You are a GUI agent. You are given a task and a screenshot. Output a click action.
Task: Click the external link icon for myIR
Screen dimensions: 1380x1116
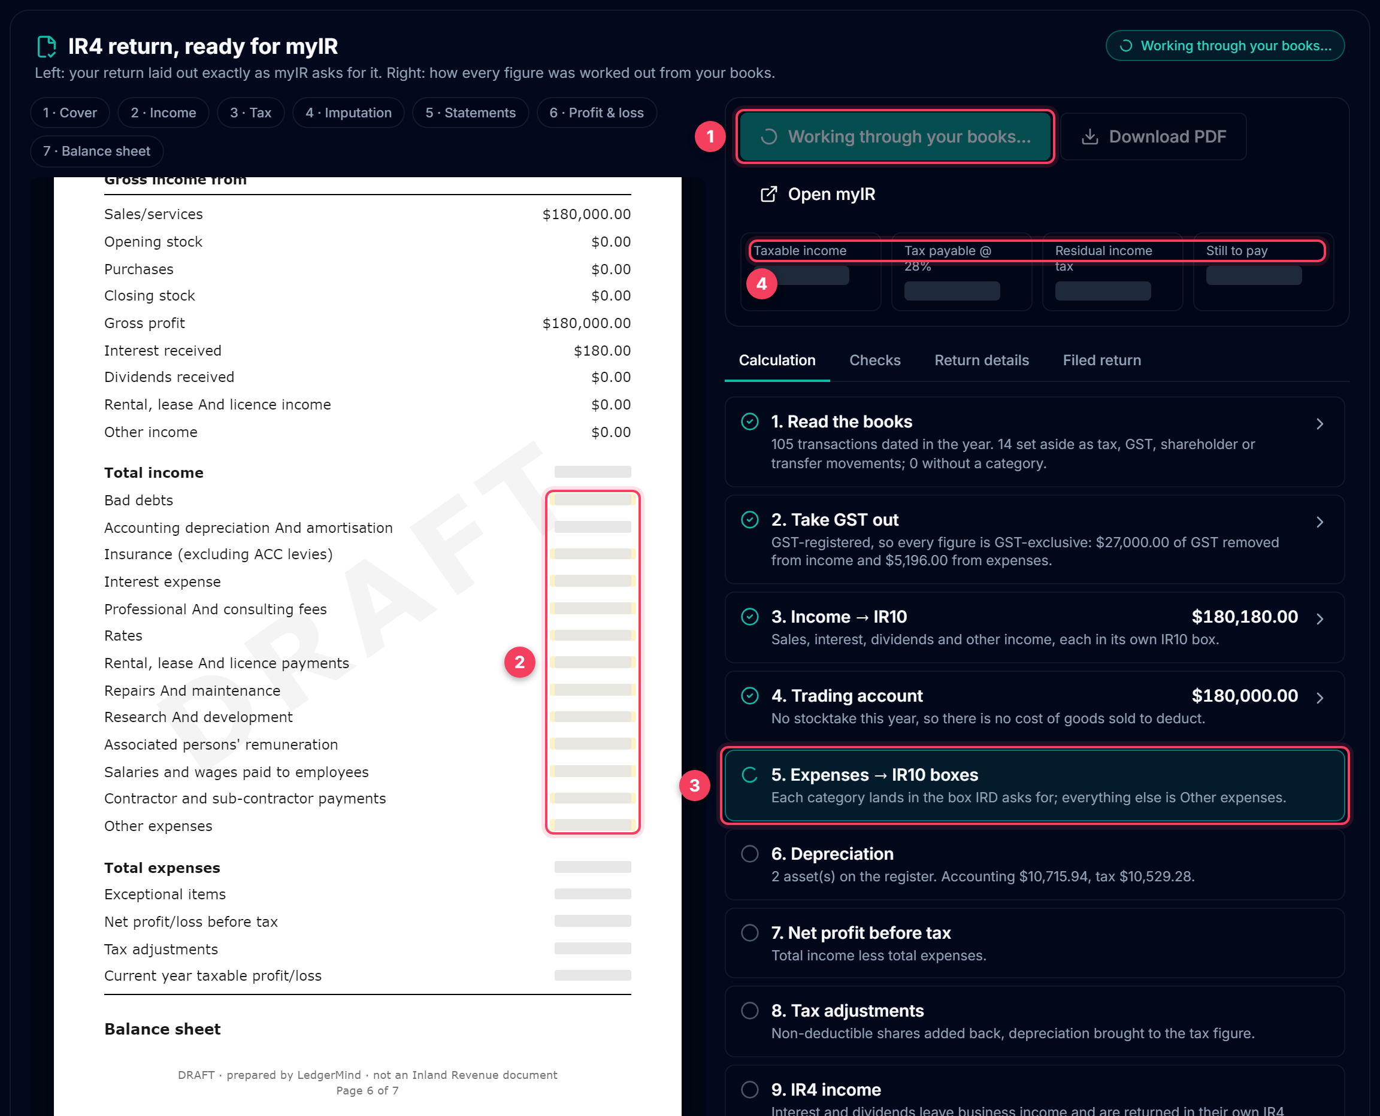point(768,194)
